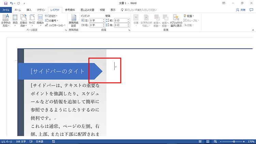Switch to the 挿入 insert tab
This screenshot has width=256, height=144.
(x=29, y=10)
